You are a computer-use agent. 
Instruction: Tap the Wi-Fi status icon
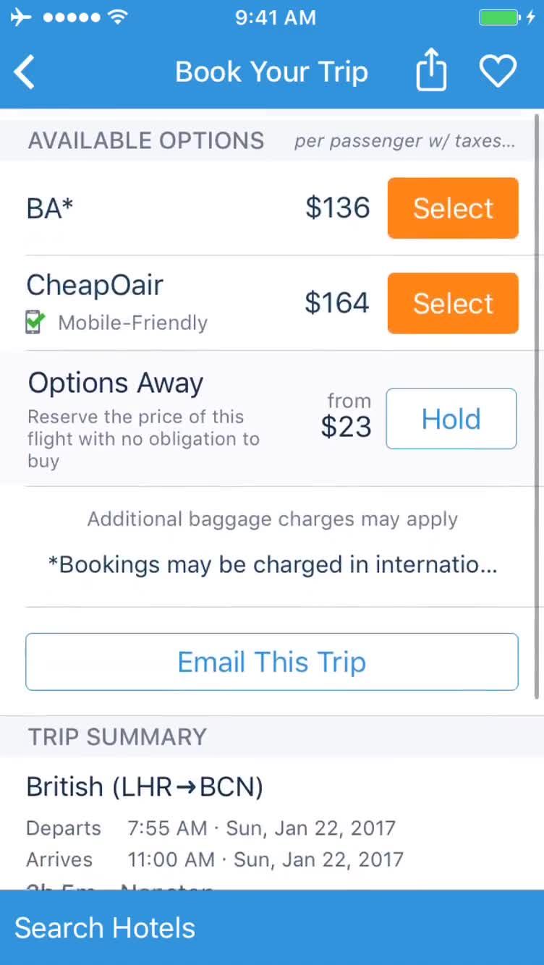pos(118,17)
